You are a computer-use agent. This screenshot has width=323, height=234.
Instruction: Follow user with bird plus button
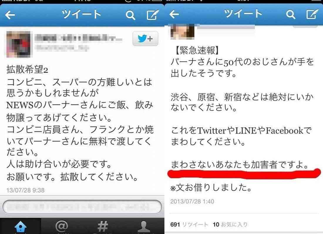145,39
